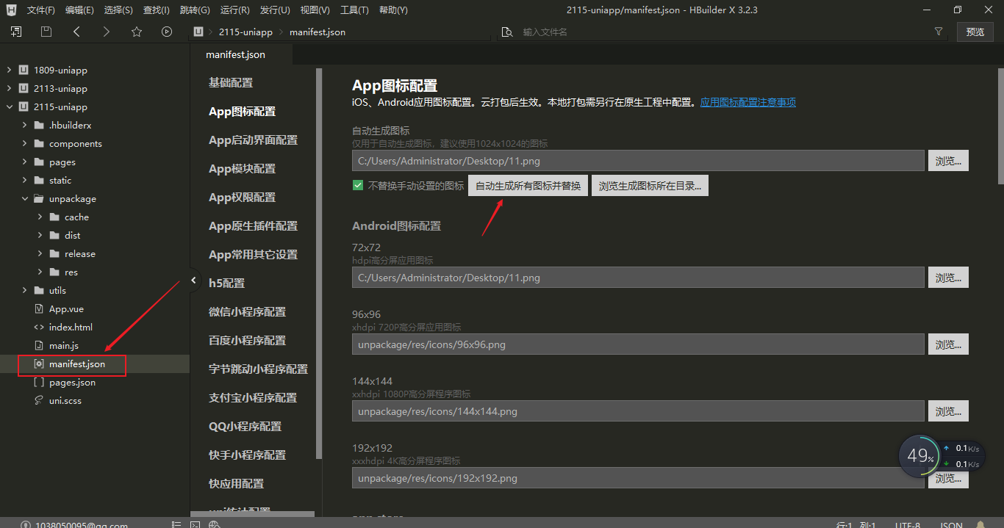Open 应用图标配置注意事项 link

748,102
